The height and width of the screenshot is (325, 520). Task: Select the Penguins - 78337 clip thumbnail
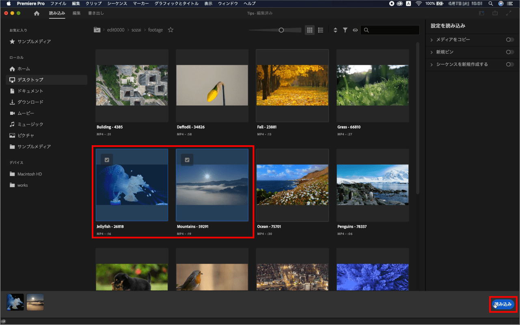pos(373,185)
